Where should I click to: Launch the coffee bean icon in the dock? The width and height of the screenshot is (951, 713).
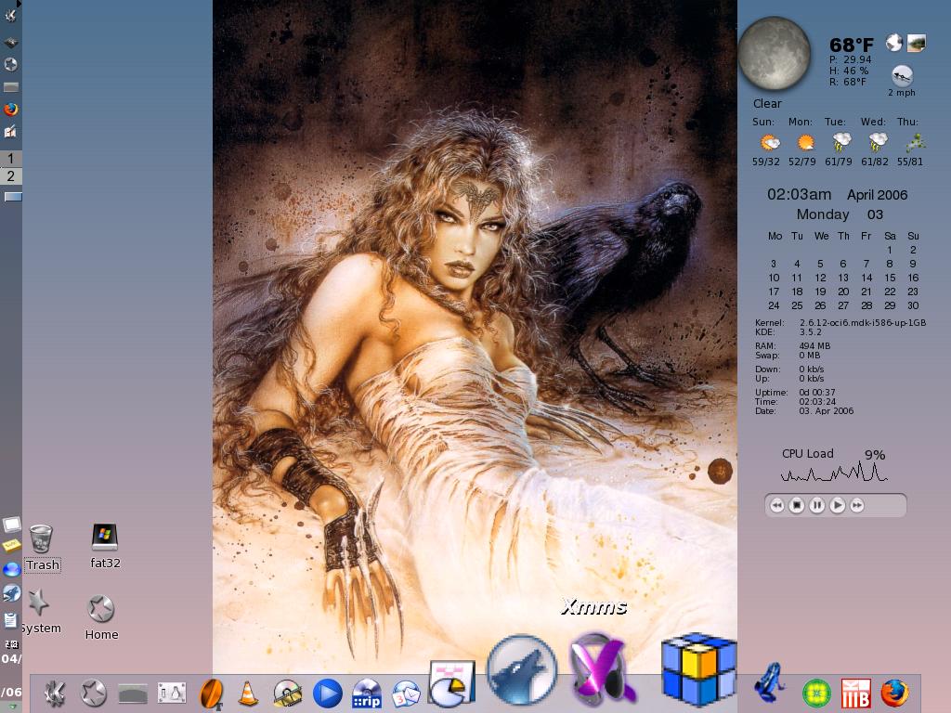coord(212,693)
